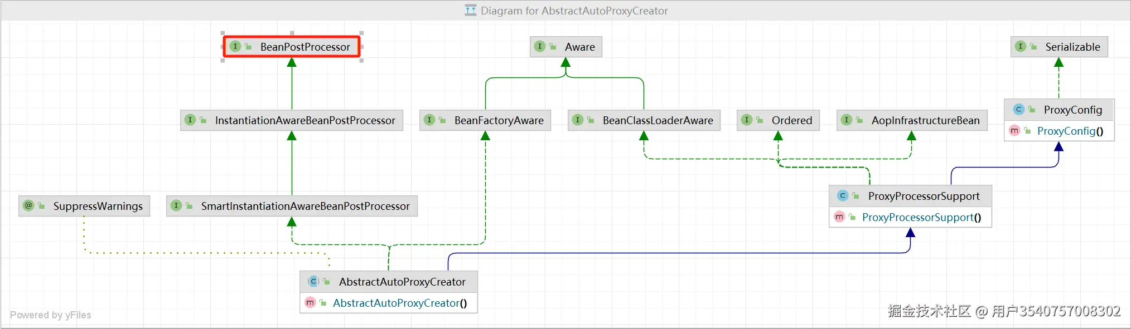Click the interface icon beside Serializable
The width and height of the screenshot is (1131, 329).
1021,47
